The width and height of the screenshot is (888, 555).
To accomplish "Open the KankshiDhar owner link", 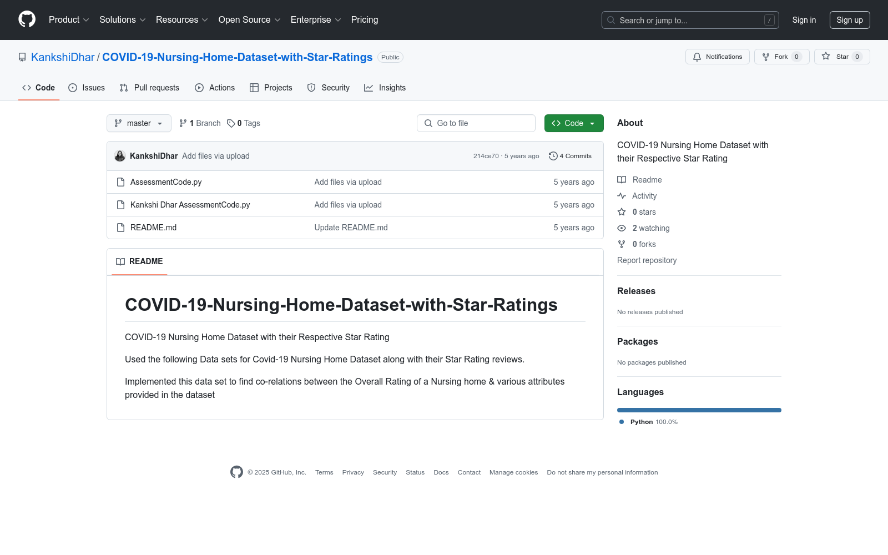I will click(63, 57).
